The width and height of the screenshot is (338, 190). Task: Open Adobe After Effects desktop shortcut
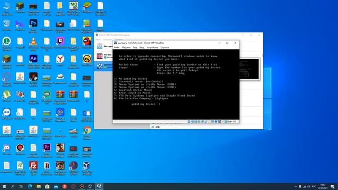point(33,61)
